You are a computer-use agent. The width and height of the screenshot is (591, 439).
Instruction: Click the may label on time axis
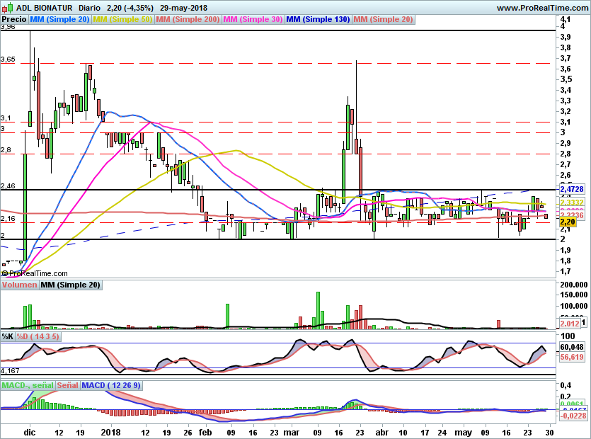click(x=463, y=432)
